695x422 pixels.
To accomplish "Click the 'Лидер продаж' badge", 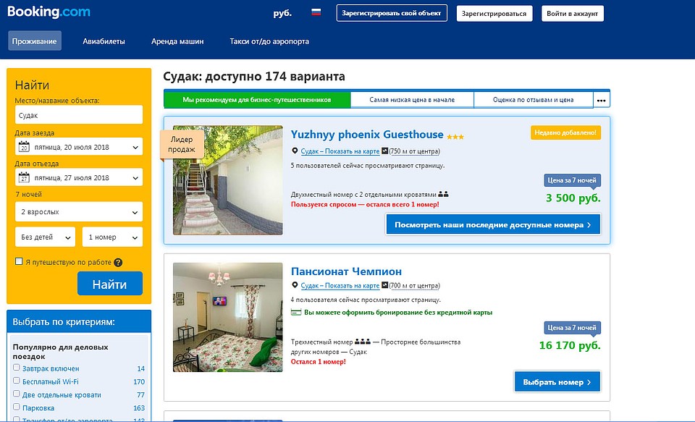I will pos(182,145).
